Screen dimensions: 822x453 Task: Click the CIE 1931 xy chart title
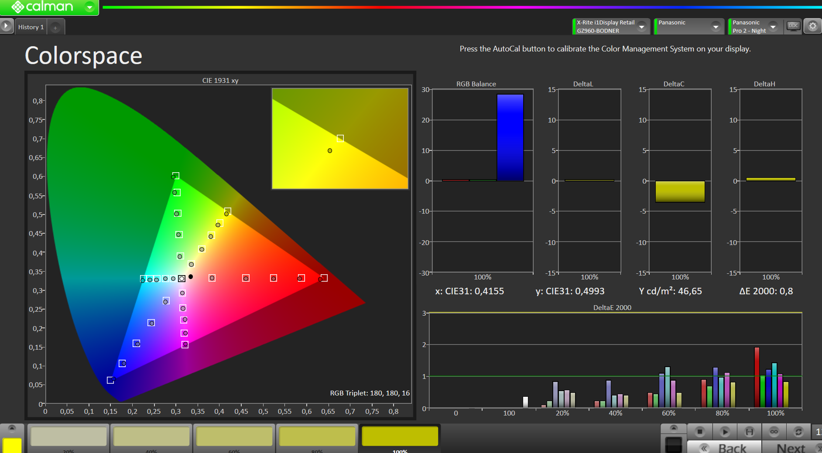[220, 80]
